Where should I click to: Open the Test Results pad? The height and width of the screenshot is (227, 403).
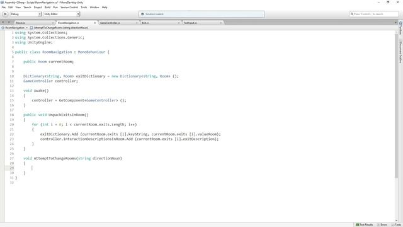[x=364, y=224]
